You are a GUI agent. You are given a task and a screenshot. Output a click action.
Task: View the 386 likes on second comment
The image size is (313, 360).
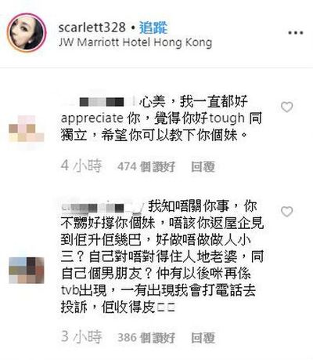coord(146,337)
